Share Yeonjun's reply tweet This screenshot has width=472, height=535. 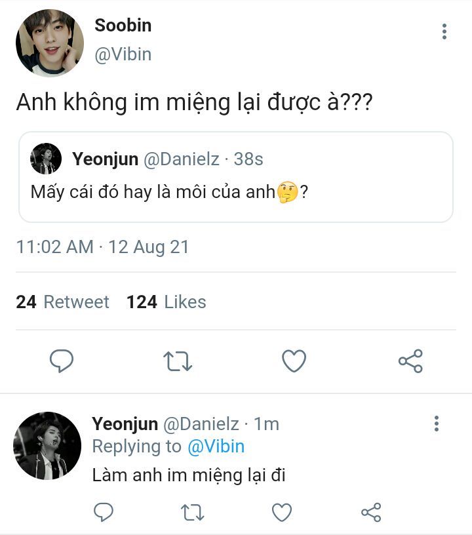coord(371,511)
